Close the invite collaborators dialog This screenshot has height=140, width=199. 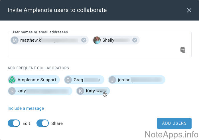(x=189, y=10)
